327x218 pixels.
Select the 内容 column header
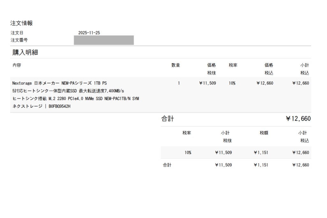[17, 65]
